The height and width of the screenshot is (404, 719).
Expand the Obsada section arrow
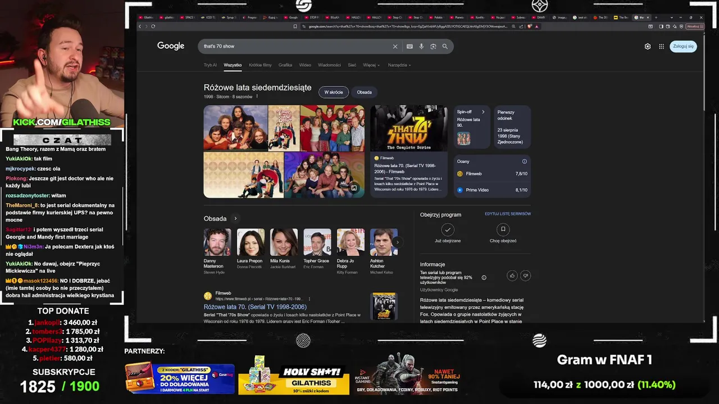click(235, 219)
